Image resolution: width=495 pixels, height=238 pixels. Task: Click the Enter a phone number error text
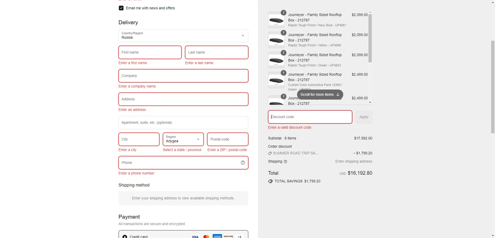[136, 173]
